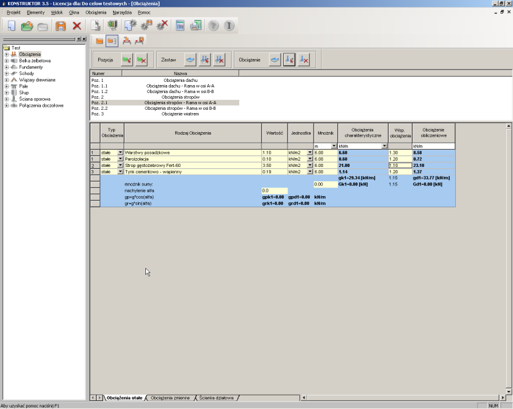
Task: Click the gears with red X icon
Action: pyautogui.click(x=162, y=25)
